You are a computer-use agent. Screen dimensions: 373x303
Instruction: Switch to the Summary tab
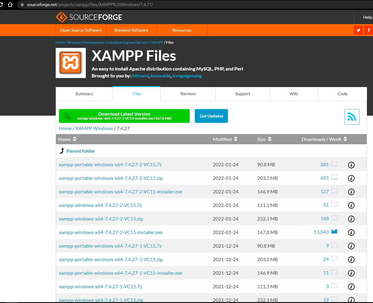(84, 94)
